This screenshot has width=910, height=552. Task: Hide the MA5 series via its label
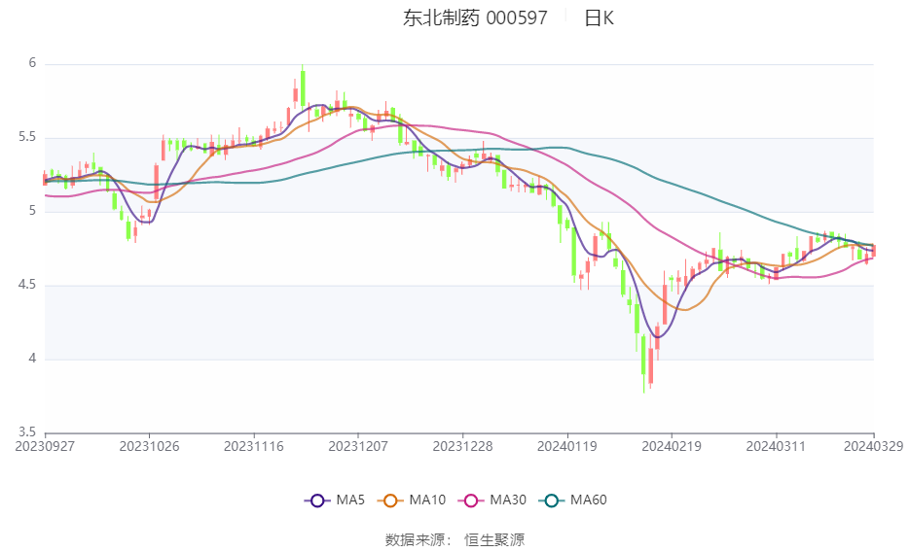pos(350,500)
